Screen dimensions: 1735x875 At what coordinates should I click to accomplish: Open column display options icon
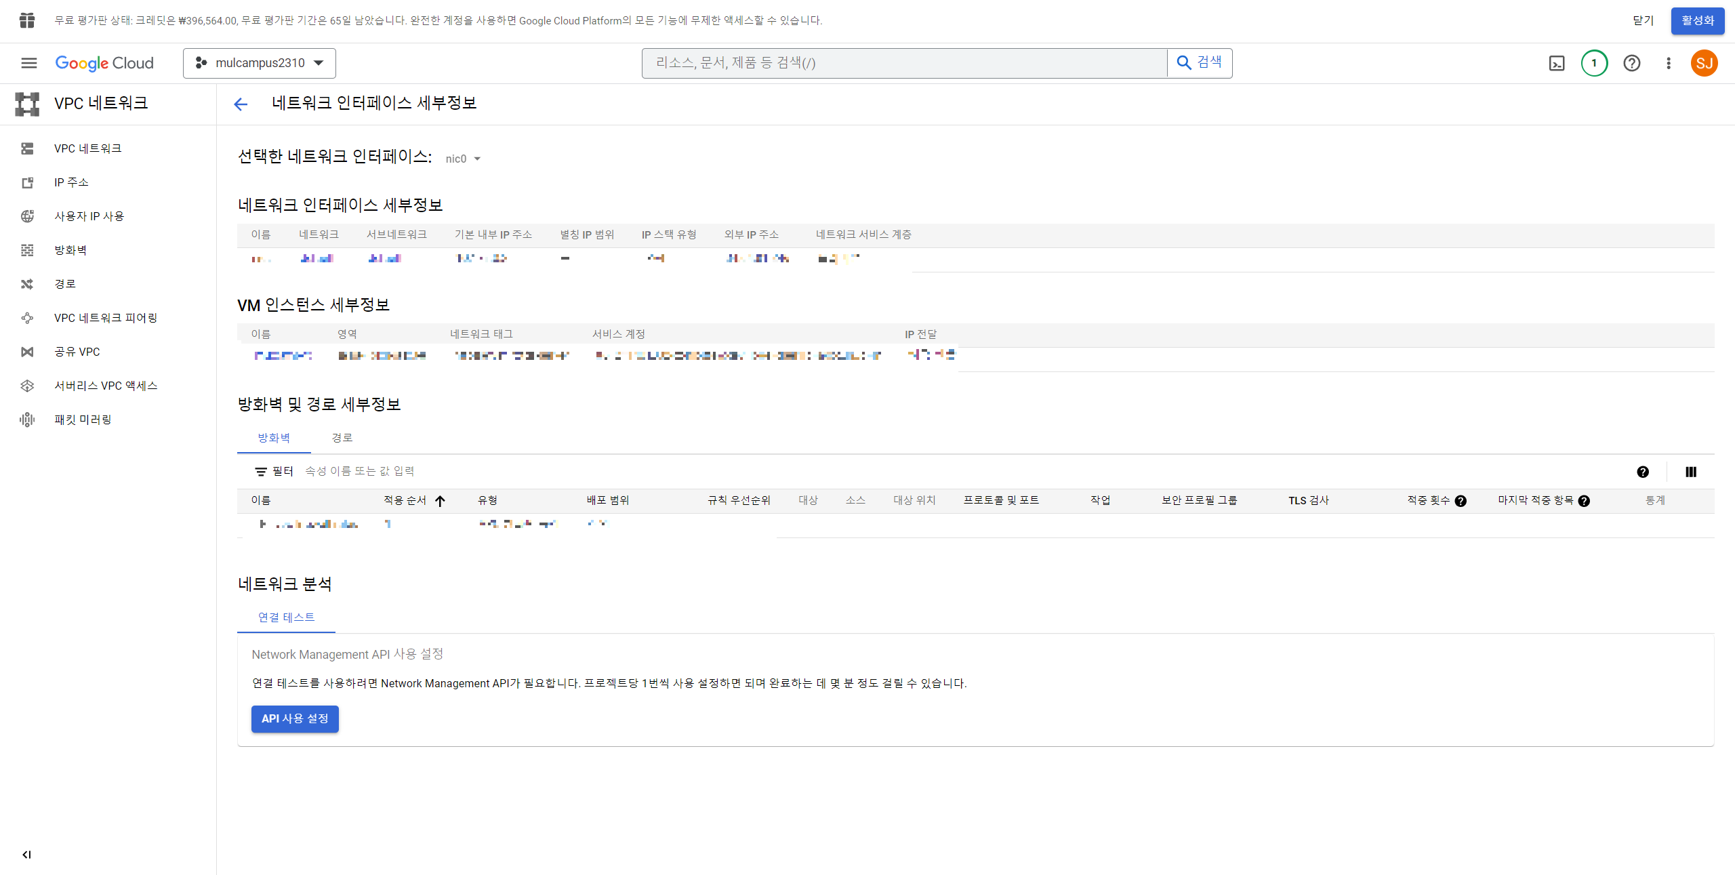[1690, 472]
